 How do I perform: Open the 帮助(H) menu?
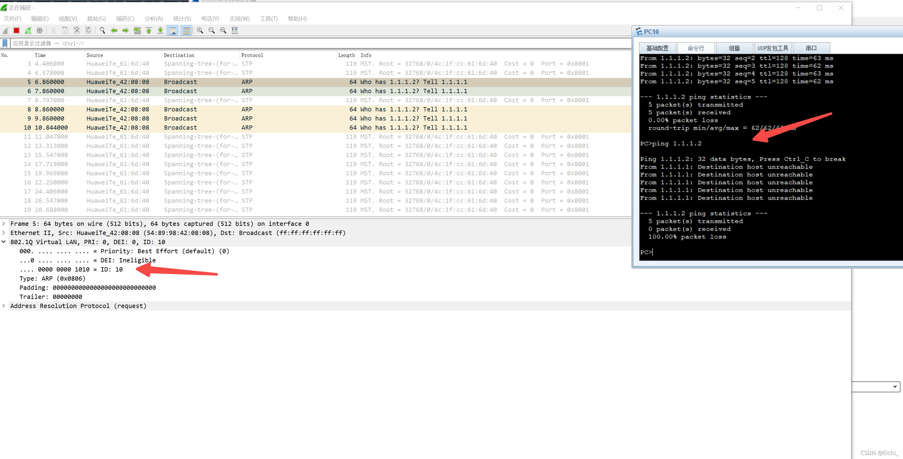297,19
